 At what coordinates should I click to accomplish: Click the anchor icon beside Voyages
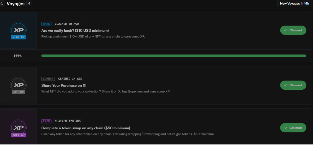pyautogui.click(x=2, y=4)
